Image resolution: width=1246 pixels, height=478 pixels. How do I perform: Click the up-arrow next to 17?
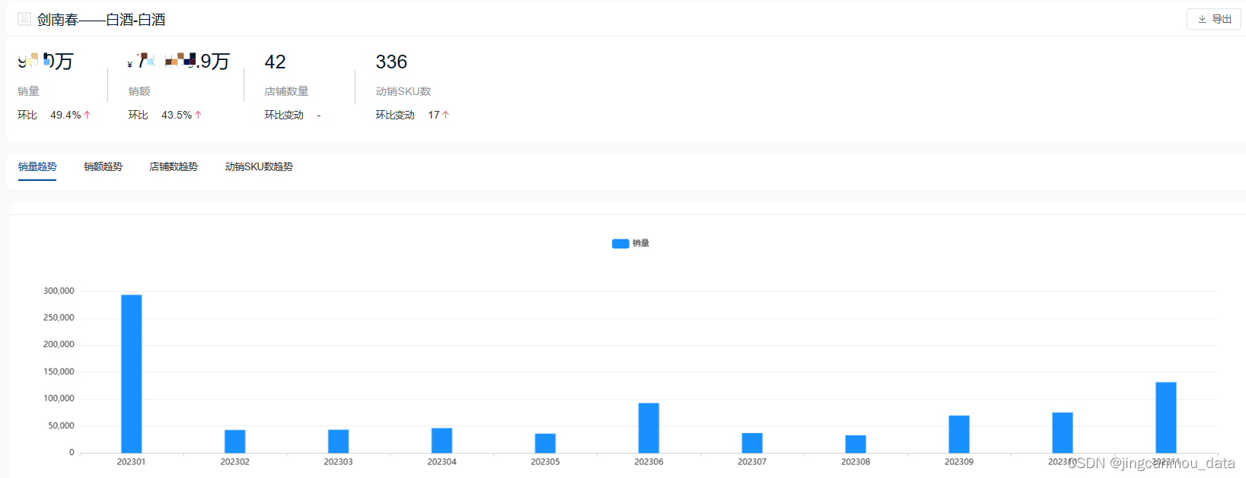(446, 115)
